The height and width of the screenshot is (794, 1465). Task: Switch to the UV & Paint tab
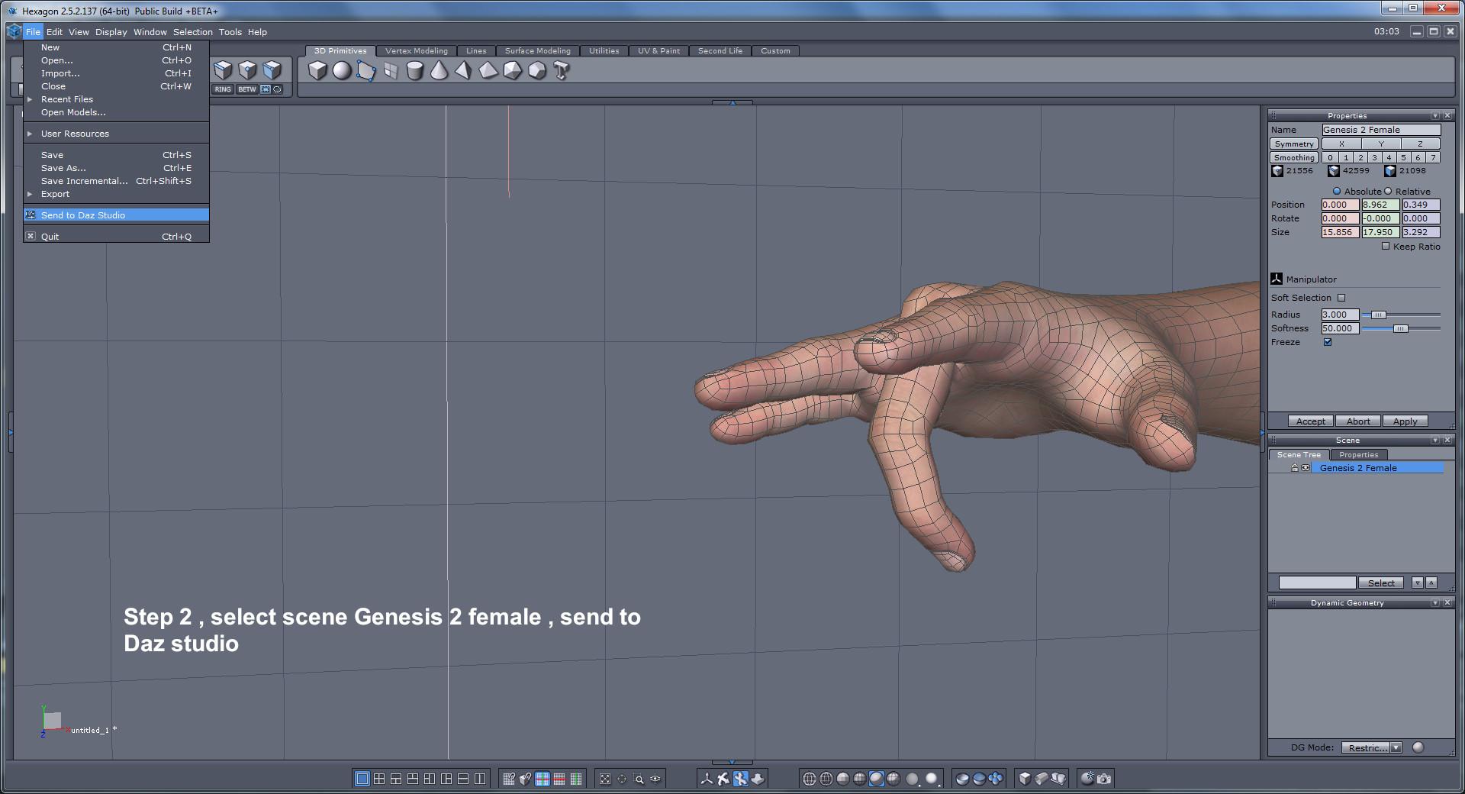point(658,50)
